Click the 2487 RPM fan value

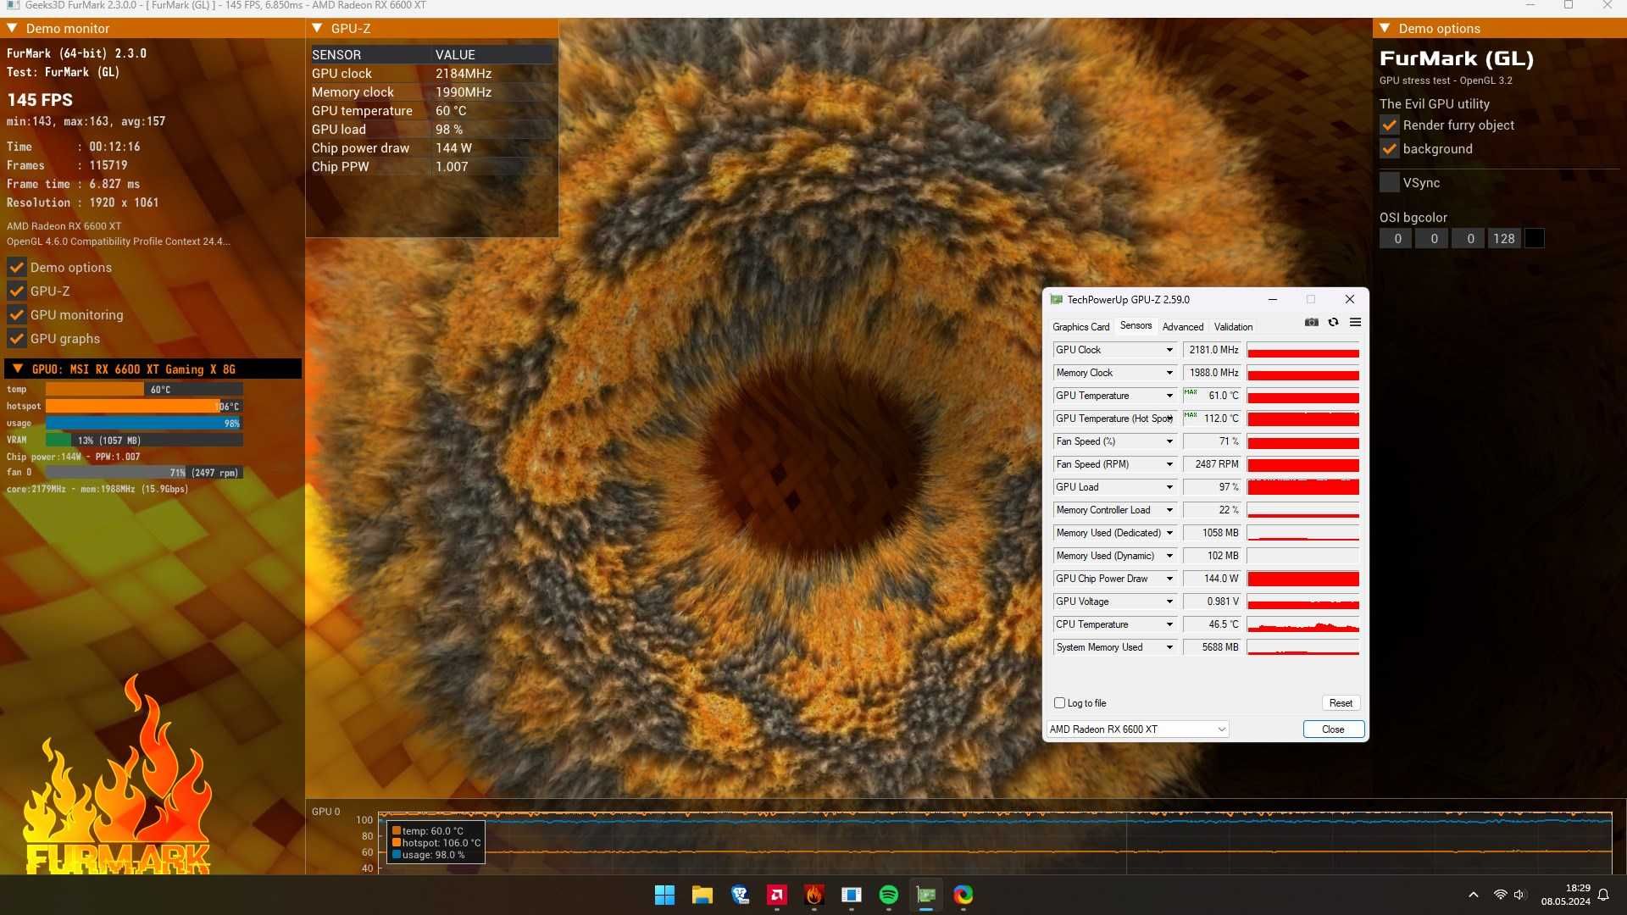(1213, 464)
